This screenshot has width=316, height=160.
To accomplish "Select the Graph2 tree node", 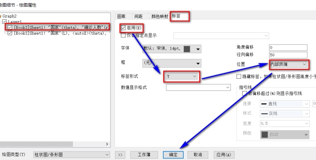I will point(10,16).
